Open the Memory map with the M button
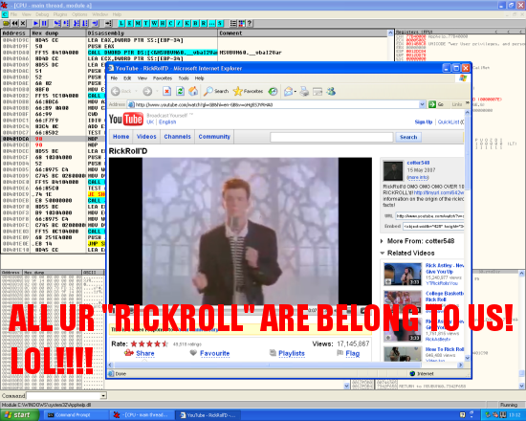Image resolution: width=526 pixels, height=421 pixels. (x=138, y=23)
